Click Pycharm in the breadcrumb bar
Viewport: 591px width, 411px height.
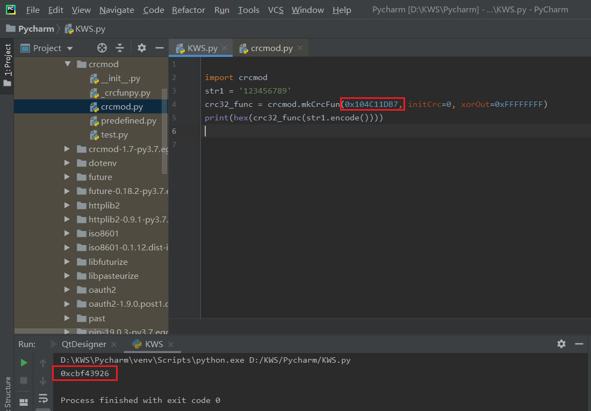36,28
